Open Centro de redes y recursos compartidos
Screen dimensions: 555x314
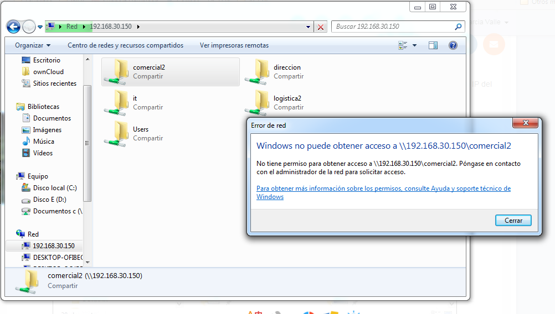pos(126,45)
